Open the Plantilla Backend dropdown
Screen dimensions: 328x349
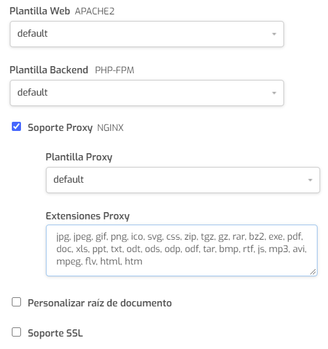(147, 93)
